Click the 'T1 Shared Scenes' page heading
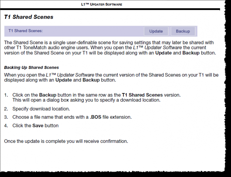 (29, 17)
